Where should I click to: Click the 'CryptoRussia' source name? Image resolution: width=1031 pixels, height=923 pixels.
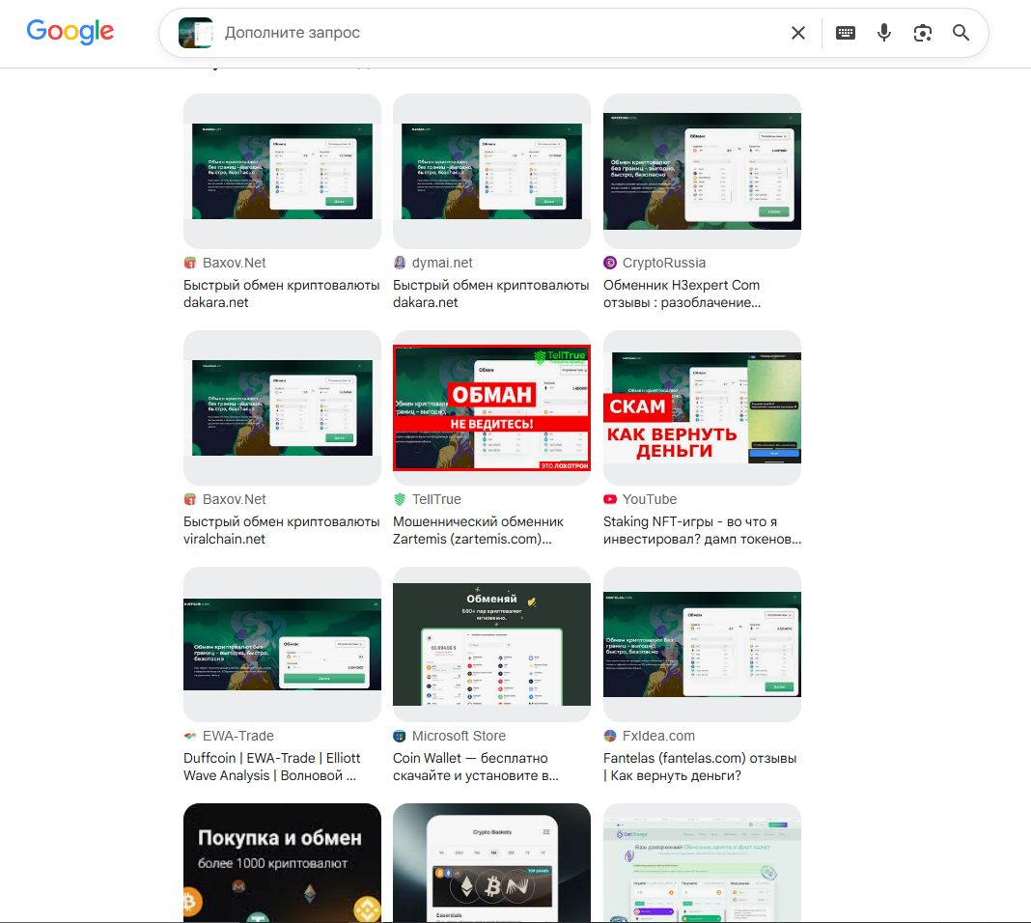[x=664, y=263]
